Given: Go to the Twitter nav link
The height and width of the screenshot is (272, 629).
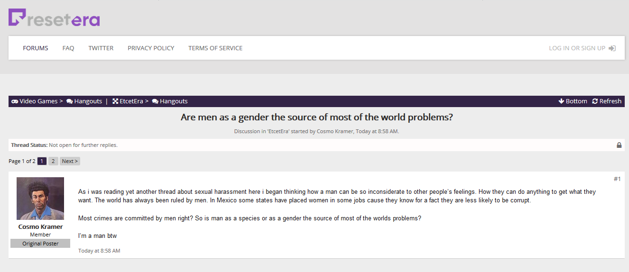Looking at the screenshot, I should click(x=101, y=48).
